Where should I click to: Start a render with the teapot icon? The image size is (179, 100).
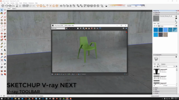point(7,6)
